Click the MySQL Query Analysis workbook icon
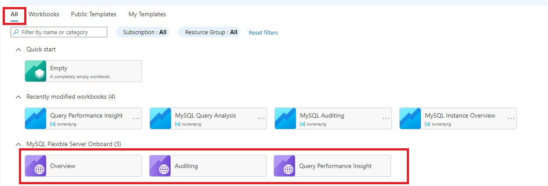Screen dimensions: 548x186 click(x=161, y=118)
